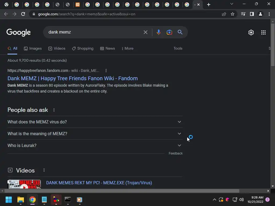Share this page via share icon

224,14
